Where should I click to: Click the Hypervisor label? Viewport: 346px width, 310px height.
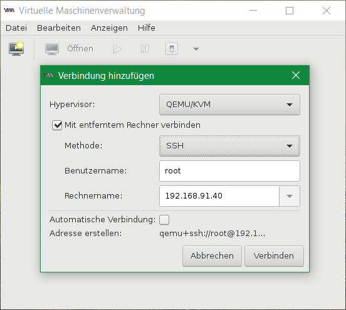pos(72,105)
